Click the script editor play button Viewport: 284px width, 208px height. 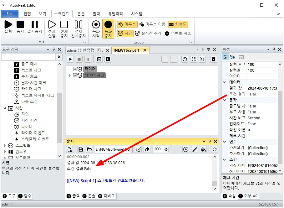tap(70, 59)
